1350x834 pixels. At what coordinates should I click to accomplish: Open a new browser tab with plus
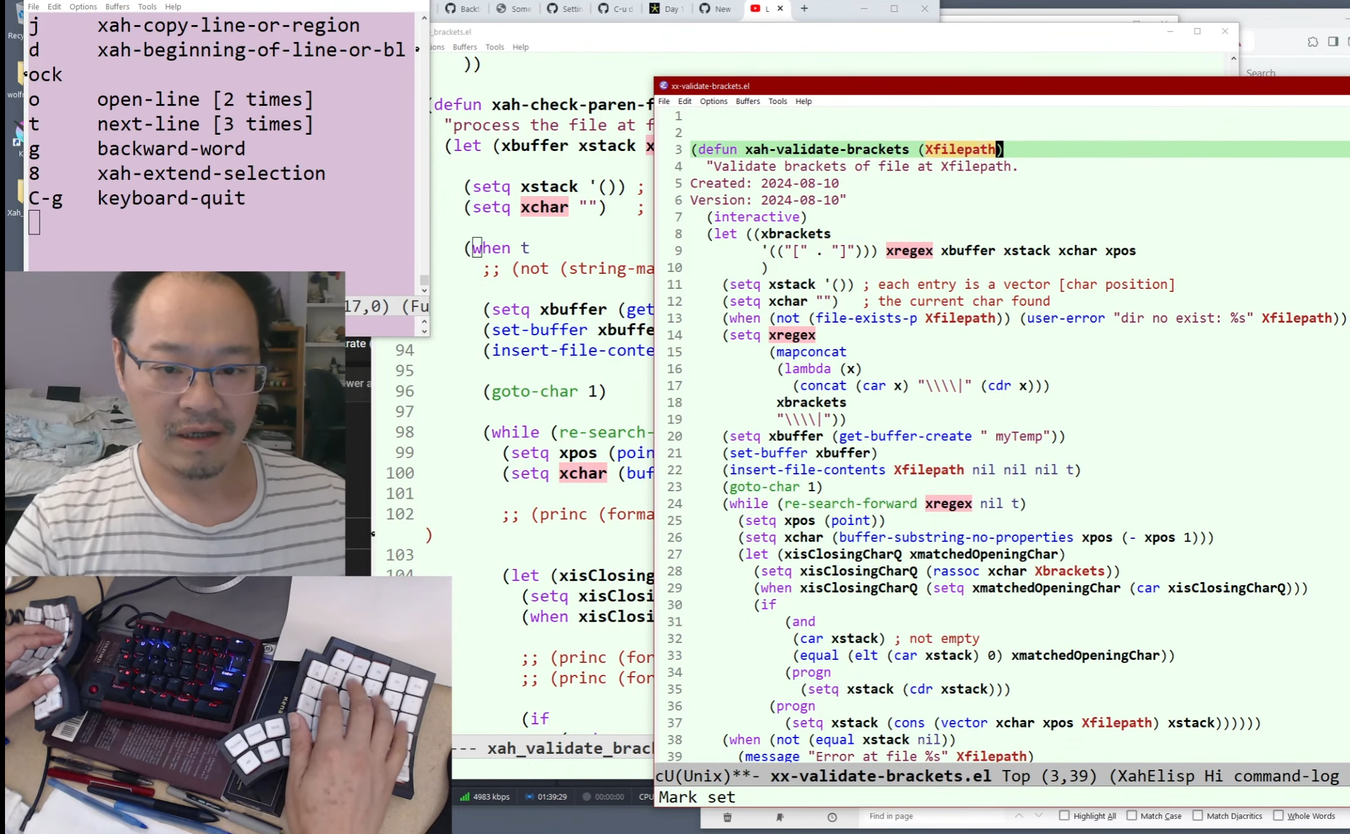804,8
